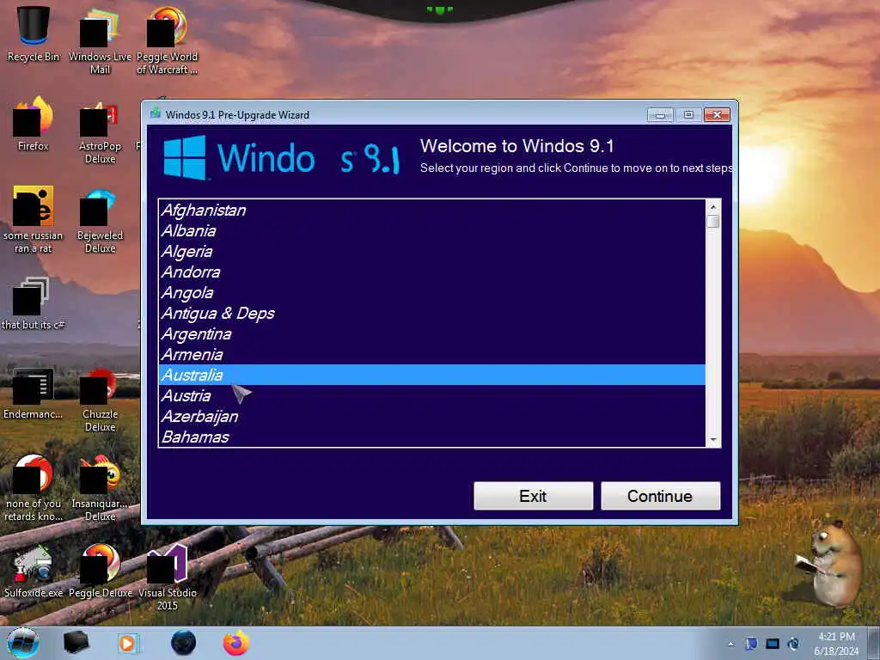The height and width of the screenshot is (660, 880).
Task: Open Peggle World of Warcraft desktop icon
Action: coord(168,40)
